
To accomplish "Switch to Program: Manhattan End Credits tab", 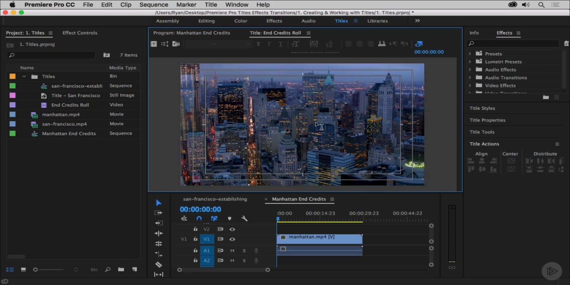I will [x=191, y=33].
